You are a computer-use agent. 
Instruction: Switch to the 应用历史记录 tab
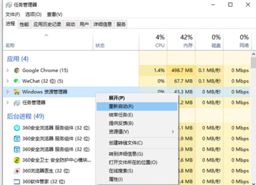(x=47, y=24)
